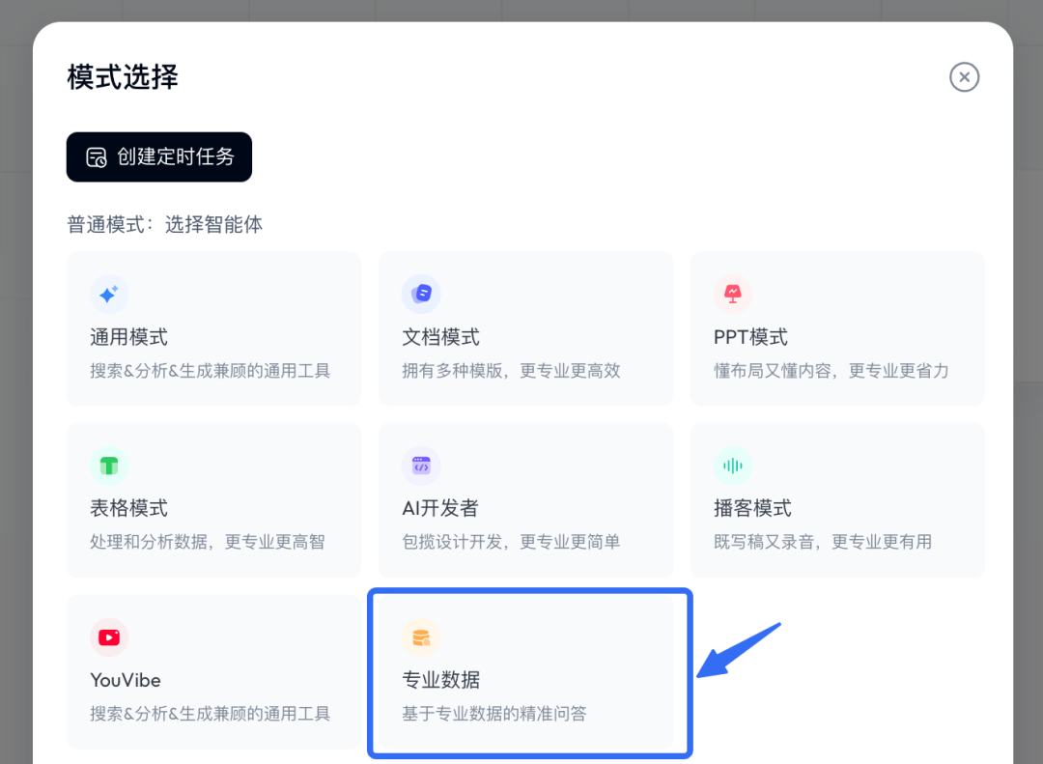Viewport: 1043px width, 764px height.
Task: Enter AI开发者 mode
Action: [x=525, y=499]
